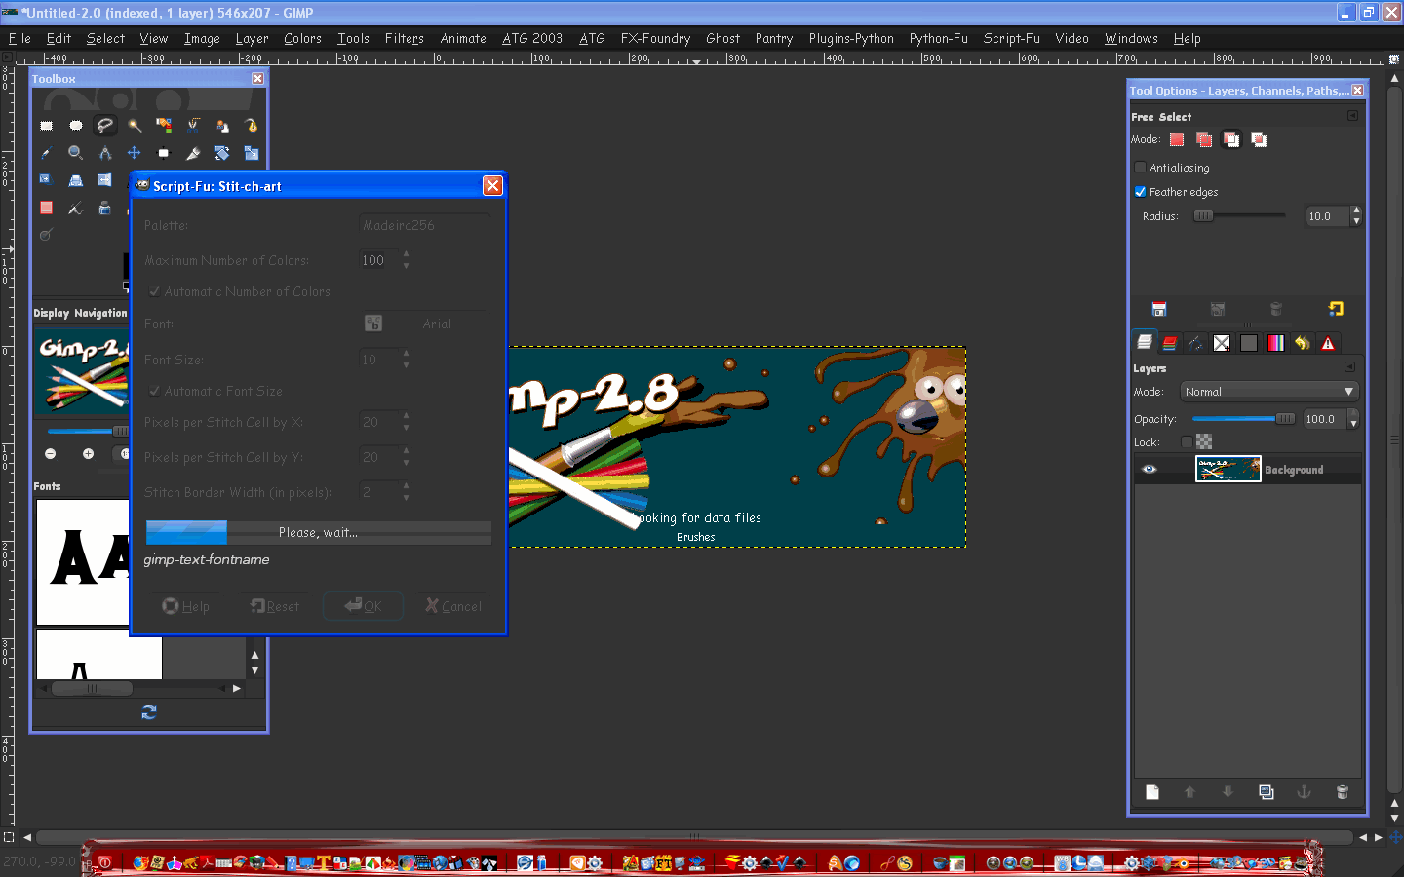Decrease the Opacity value with down arrow
The height and width of the screenshot is (877, 1404).
pos(1353,425)
